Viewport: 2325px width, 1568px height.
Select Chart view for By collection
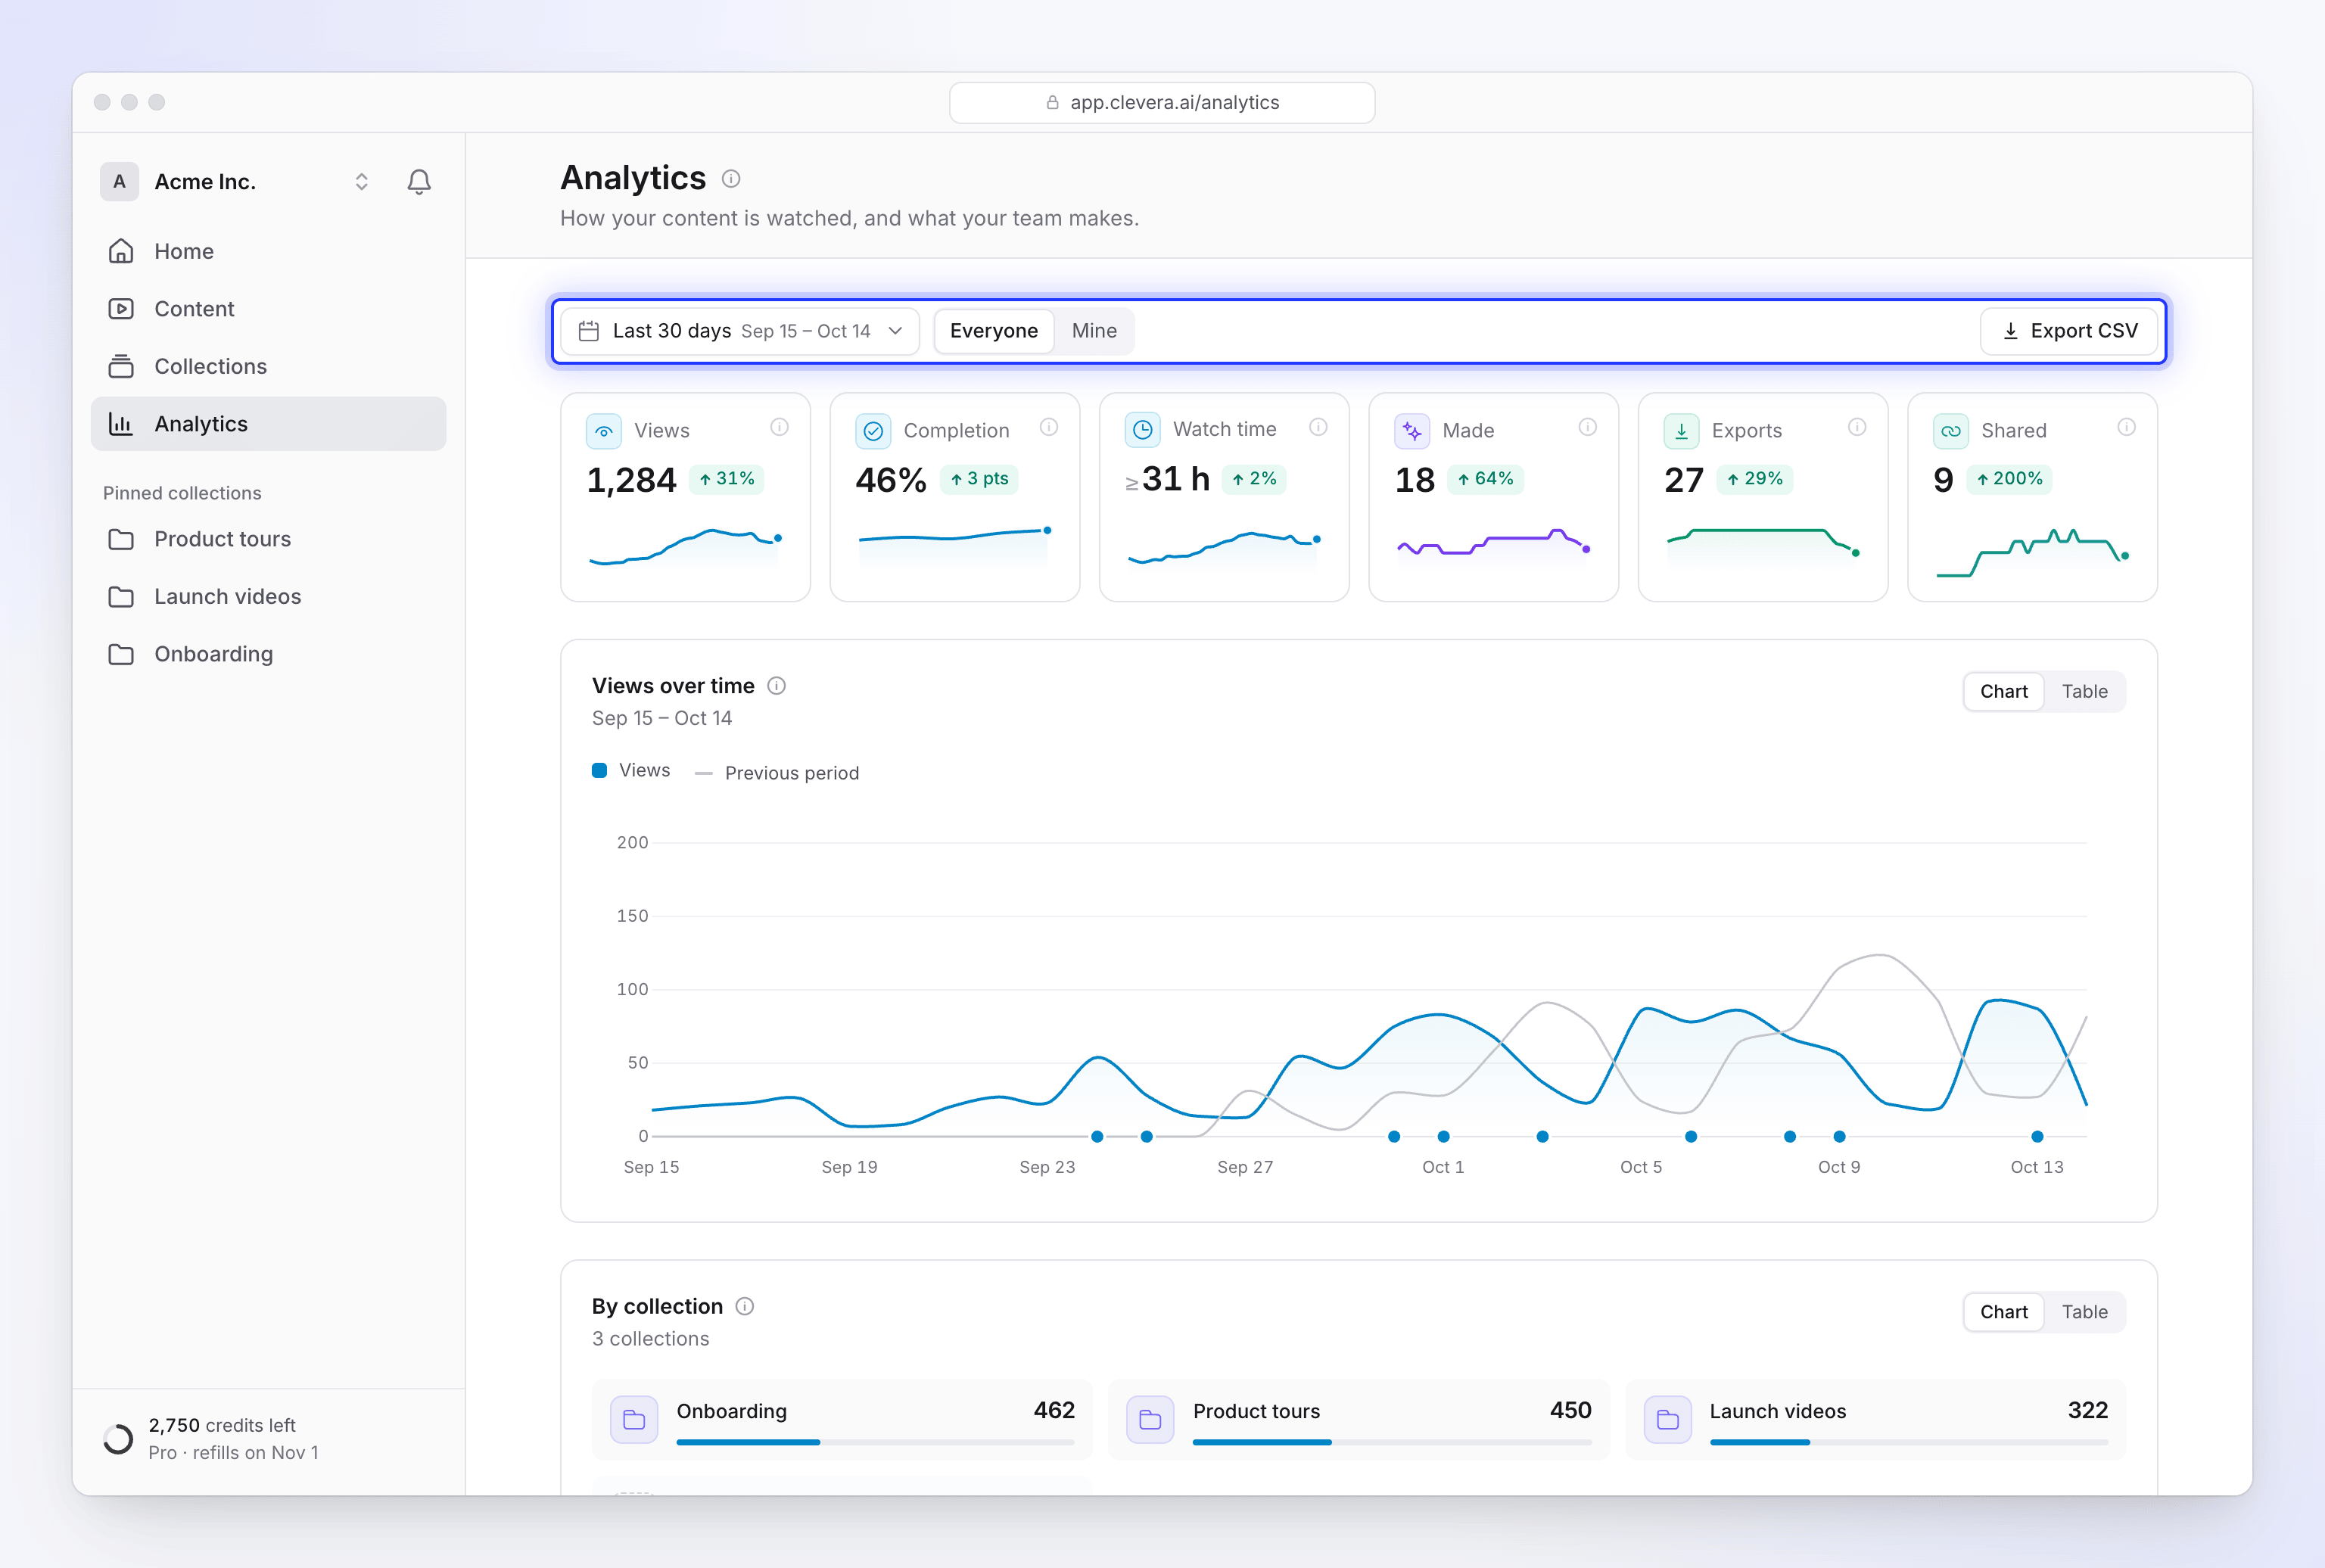[x=2004, y=1312]
